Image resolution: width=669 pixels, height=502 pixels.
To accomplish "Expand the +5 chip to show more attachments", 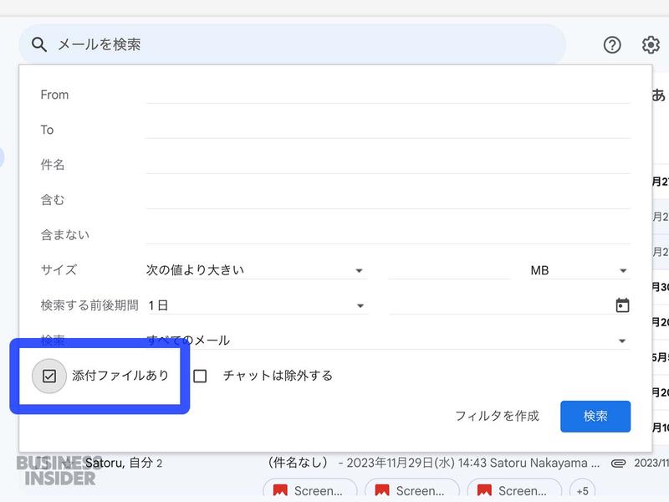I will (581, 492).
